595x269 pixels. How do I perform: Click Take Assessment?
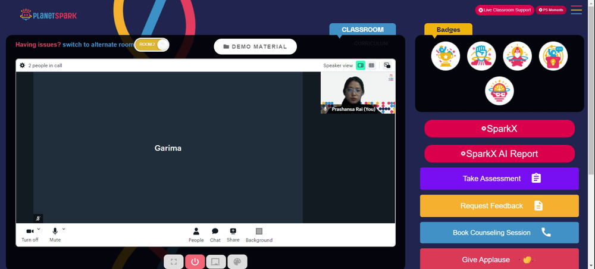point(499,179)
